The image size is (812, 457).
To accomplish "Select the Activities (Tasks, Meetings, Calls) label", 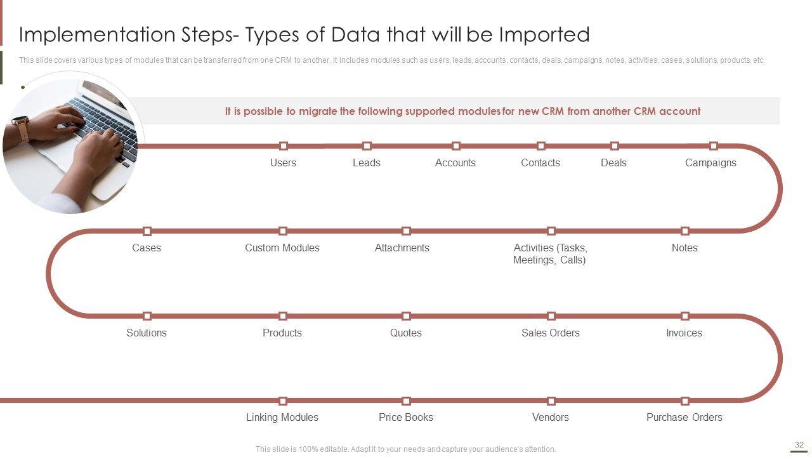I will pos(550,254).
